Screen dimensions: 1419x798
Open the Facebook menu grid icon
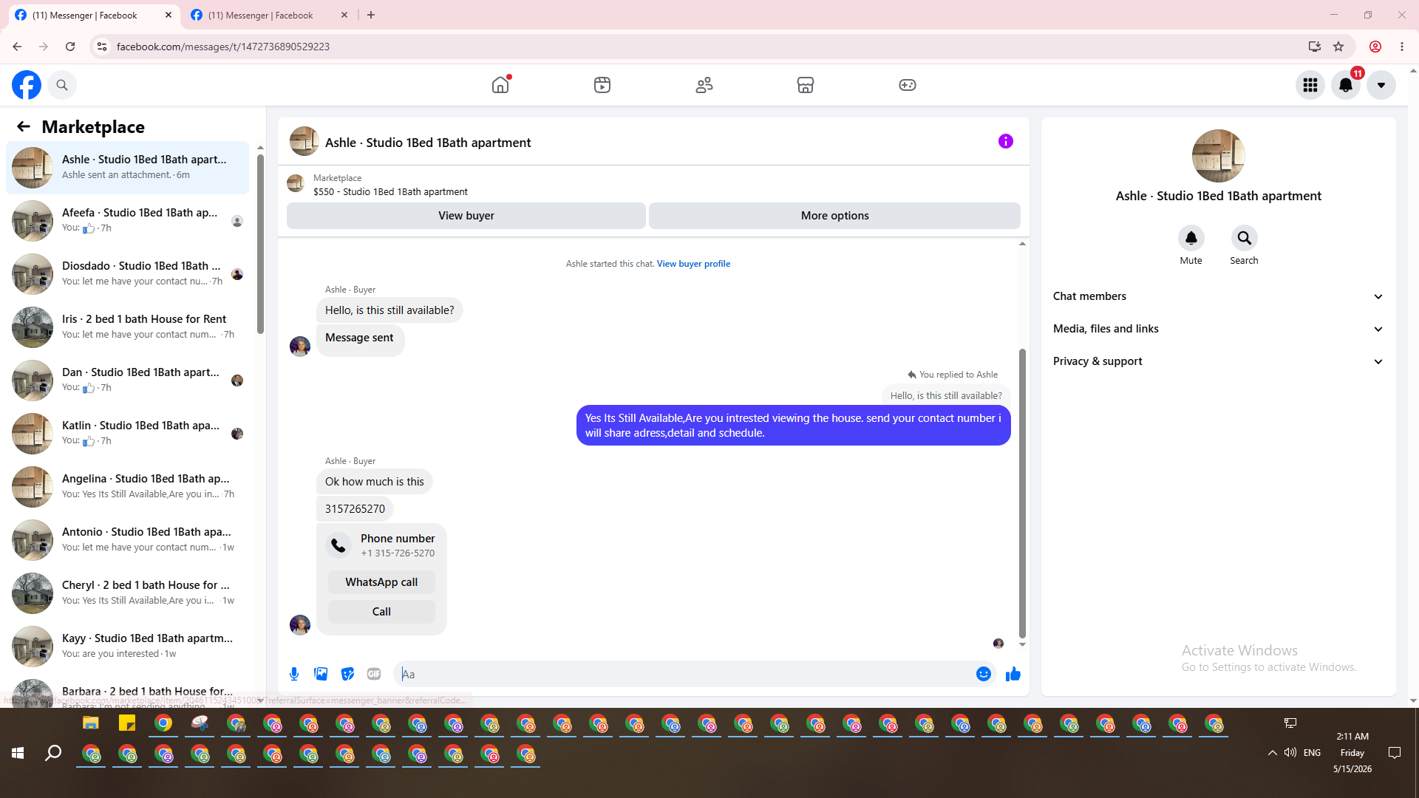1310,85
